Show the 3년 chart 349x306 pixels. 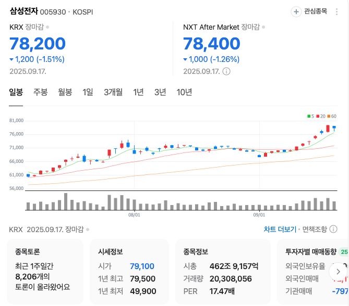pyautogui.click(x=160, y=92)
